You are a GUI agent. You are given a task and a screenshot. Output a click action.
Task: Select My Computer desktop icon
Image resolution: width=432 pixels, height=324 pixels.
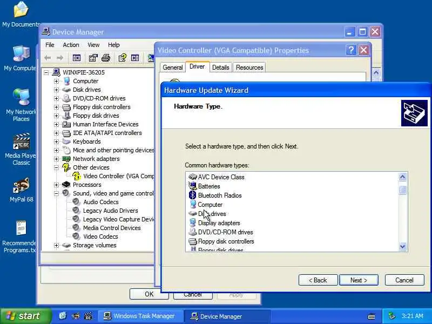coord(21,58)
